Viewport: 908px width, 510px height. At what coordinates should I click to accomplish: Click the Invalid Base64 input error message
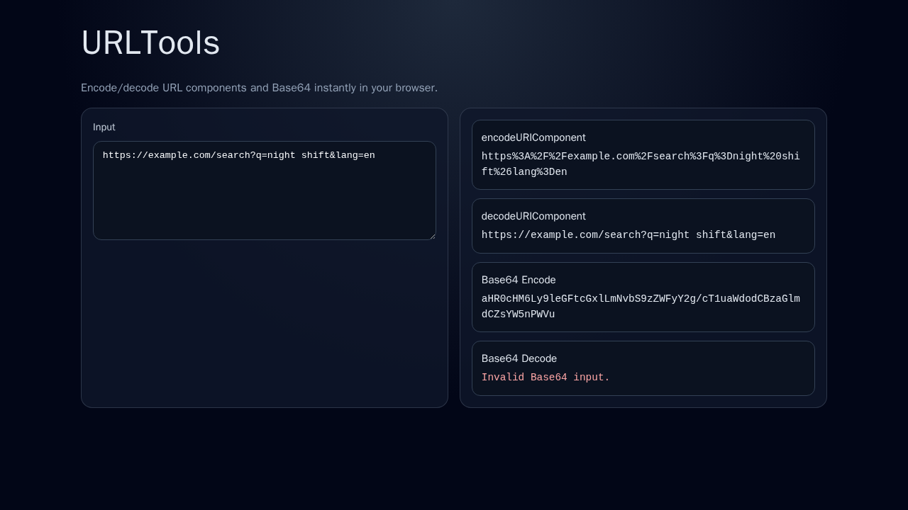[546, 377]
